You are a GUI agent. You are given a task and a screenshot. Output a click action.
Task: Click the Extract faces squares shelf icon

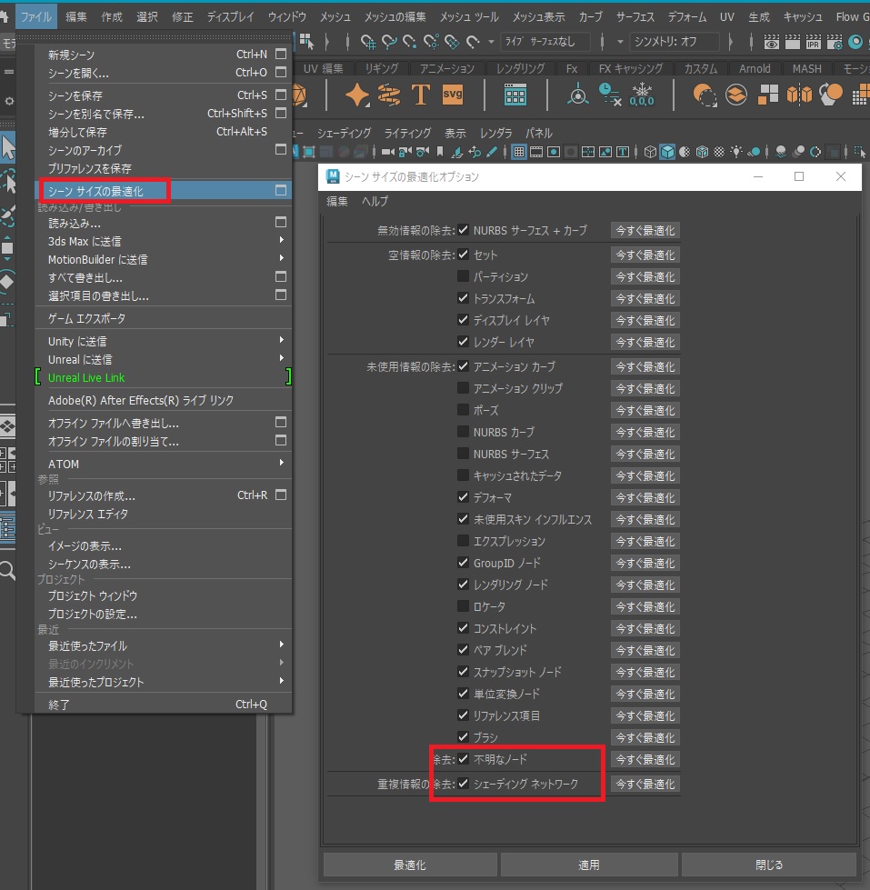(x=768, y=95)
